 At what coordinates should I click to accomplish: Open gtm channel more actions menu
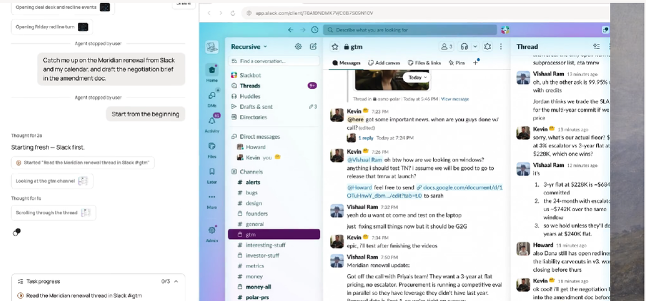[x=501, y=47]
